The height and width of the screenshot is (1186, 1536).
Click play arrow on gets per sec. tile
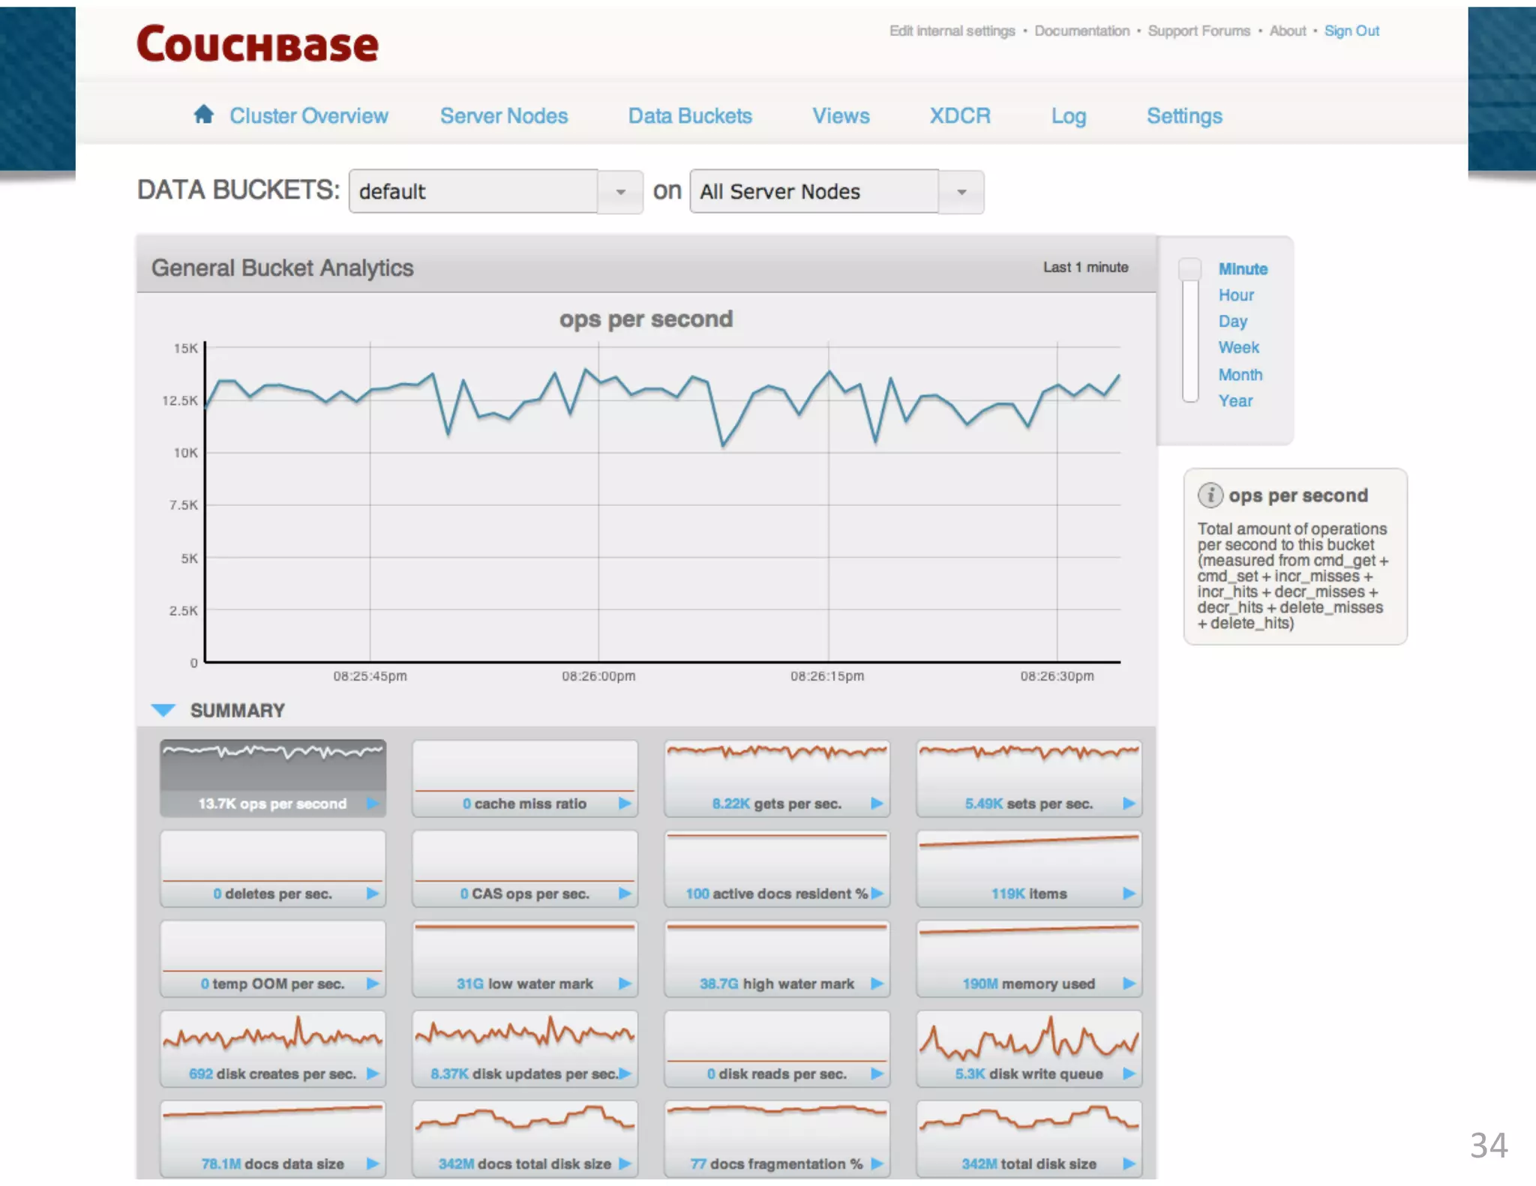click(877, 803)
